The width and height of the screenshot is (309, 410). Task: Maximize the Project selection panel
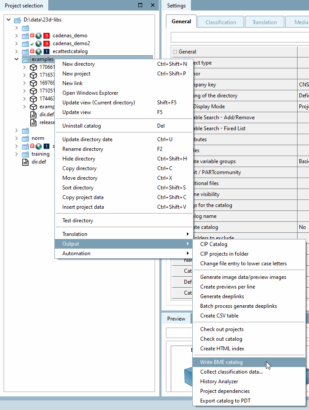140,5
